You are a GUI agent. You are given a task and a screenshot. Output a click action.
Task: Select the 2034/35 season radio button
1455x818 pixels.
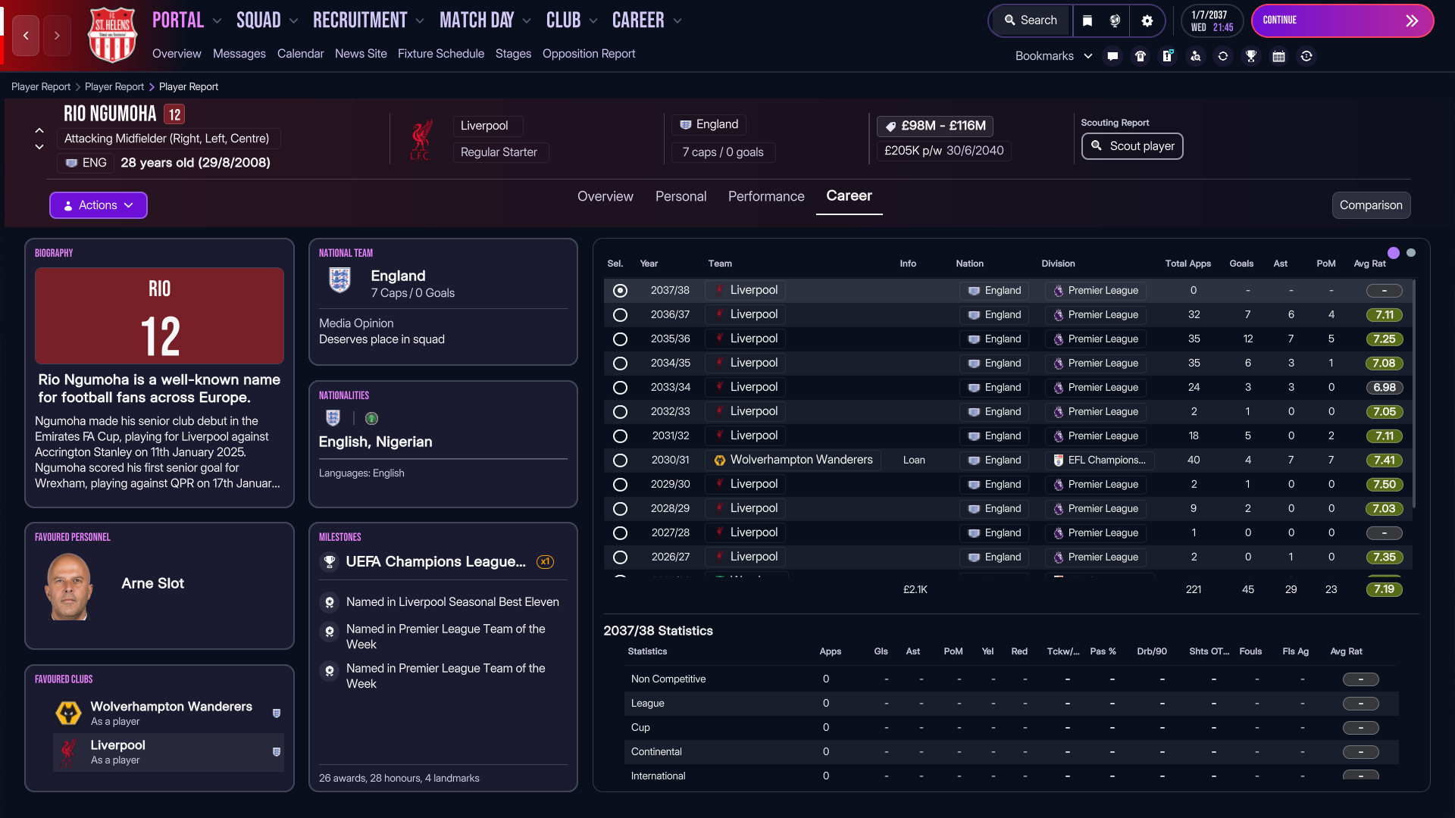point(620,364)
